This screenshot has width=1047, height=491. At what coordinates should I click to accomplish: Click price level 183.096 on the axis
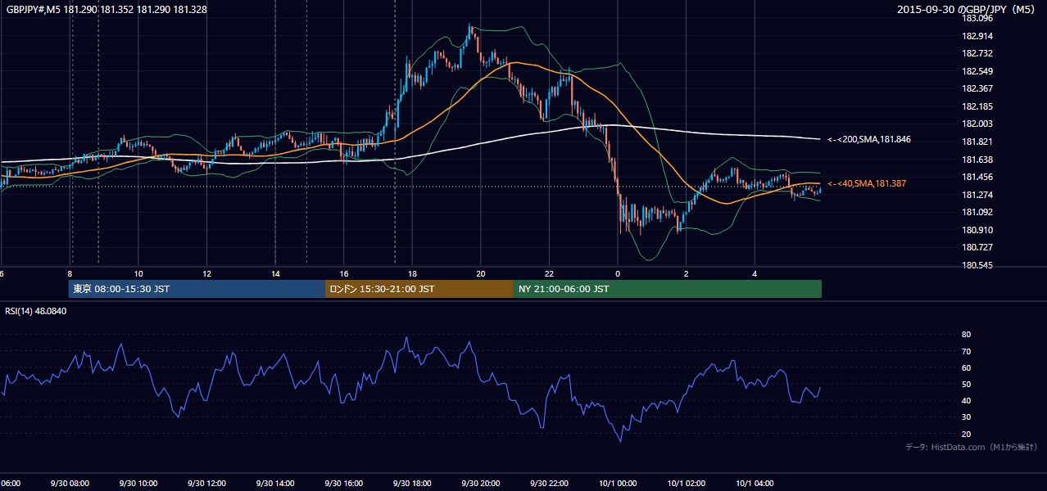[977, 18]
